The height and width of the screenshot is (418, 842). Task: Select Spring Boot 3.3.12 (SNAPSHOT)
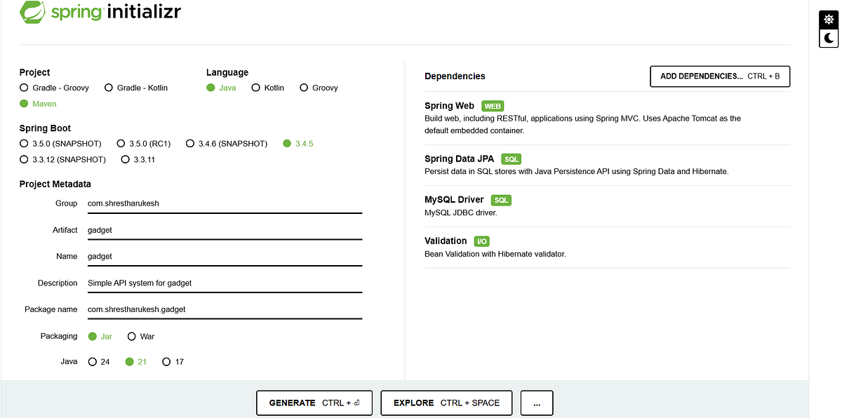point(62,159)
